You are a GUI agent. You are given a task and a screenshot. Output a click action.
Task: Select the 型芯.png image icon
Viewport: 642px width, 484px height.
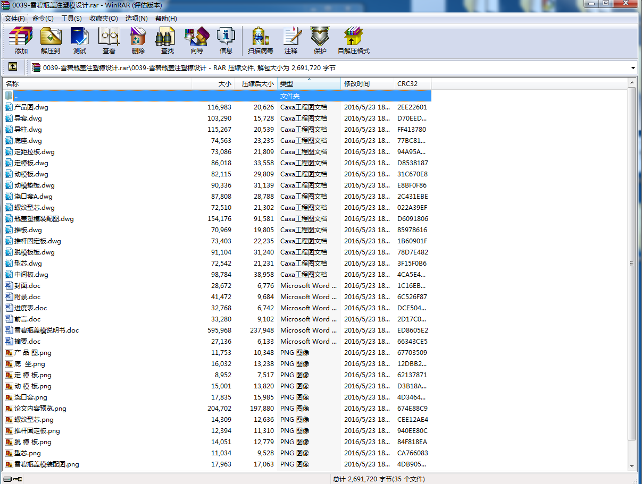[x=9, y=453]
